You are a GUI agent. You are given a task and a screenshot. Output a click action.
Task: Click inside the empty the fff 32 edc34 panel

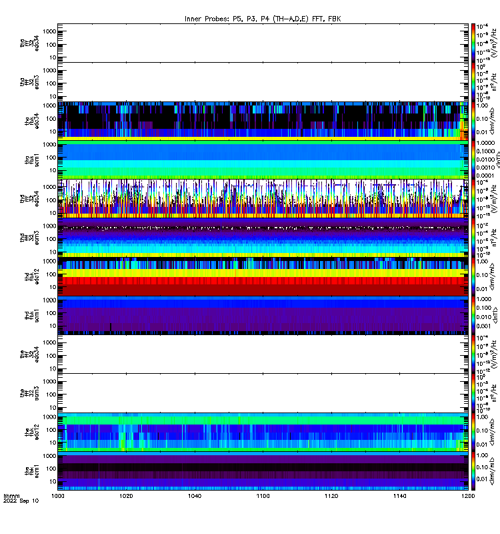click(263, 354)
